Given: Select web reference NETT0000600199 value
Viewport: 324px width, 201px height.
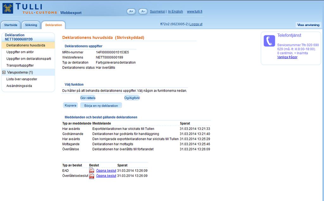Looking at the screenshot, I should [109, 58].
